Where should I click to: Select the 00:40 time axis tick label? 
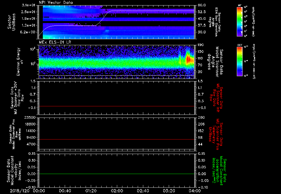click(x=65, y=191)
